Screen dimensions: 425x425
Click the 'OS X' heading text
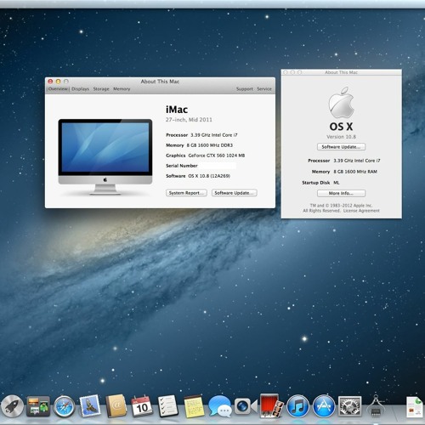(341, 127)
